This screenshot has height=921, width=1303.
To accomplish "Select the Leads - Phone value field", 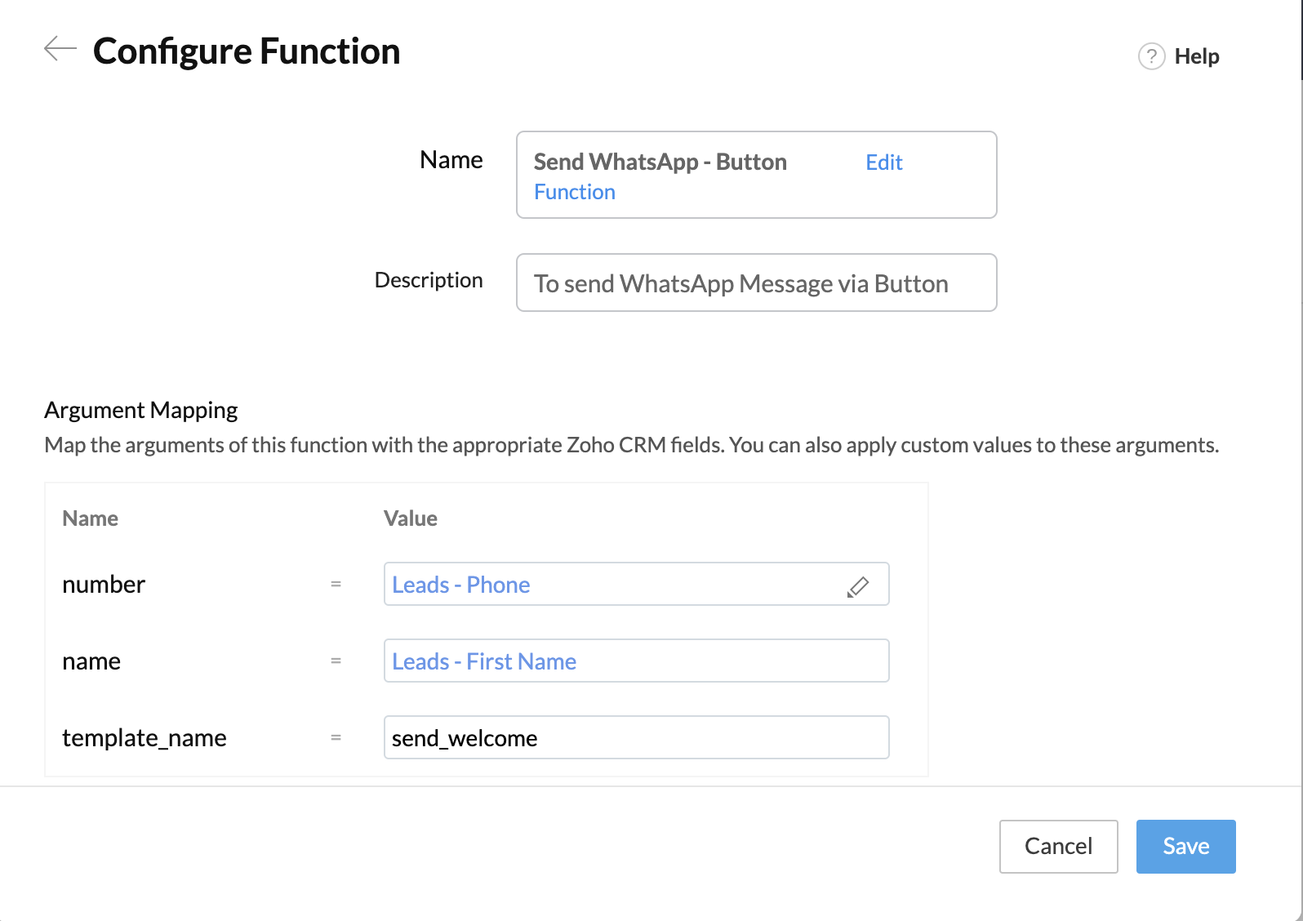I will coord(636,584).
